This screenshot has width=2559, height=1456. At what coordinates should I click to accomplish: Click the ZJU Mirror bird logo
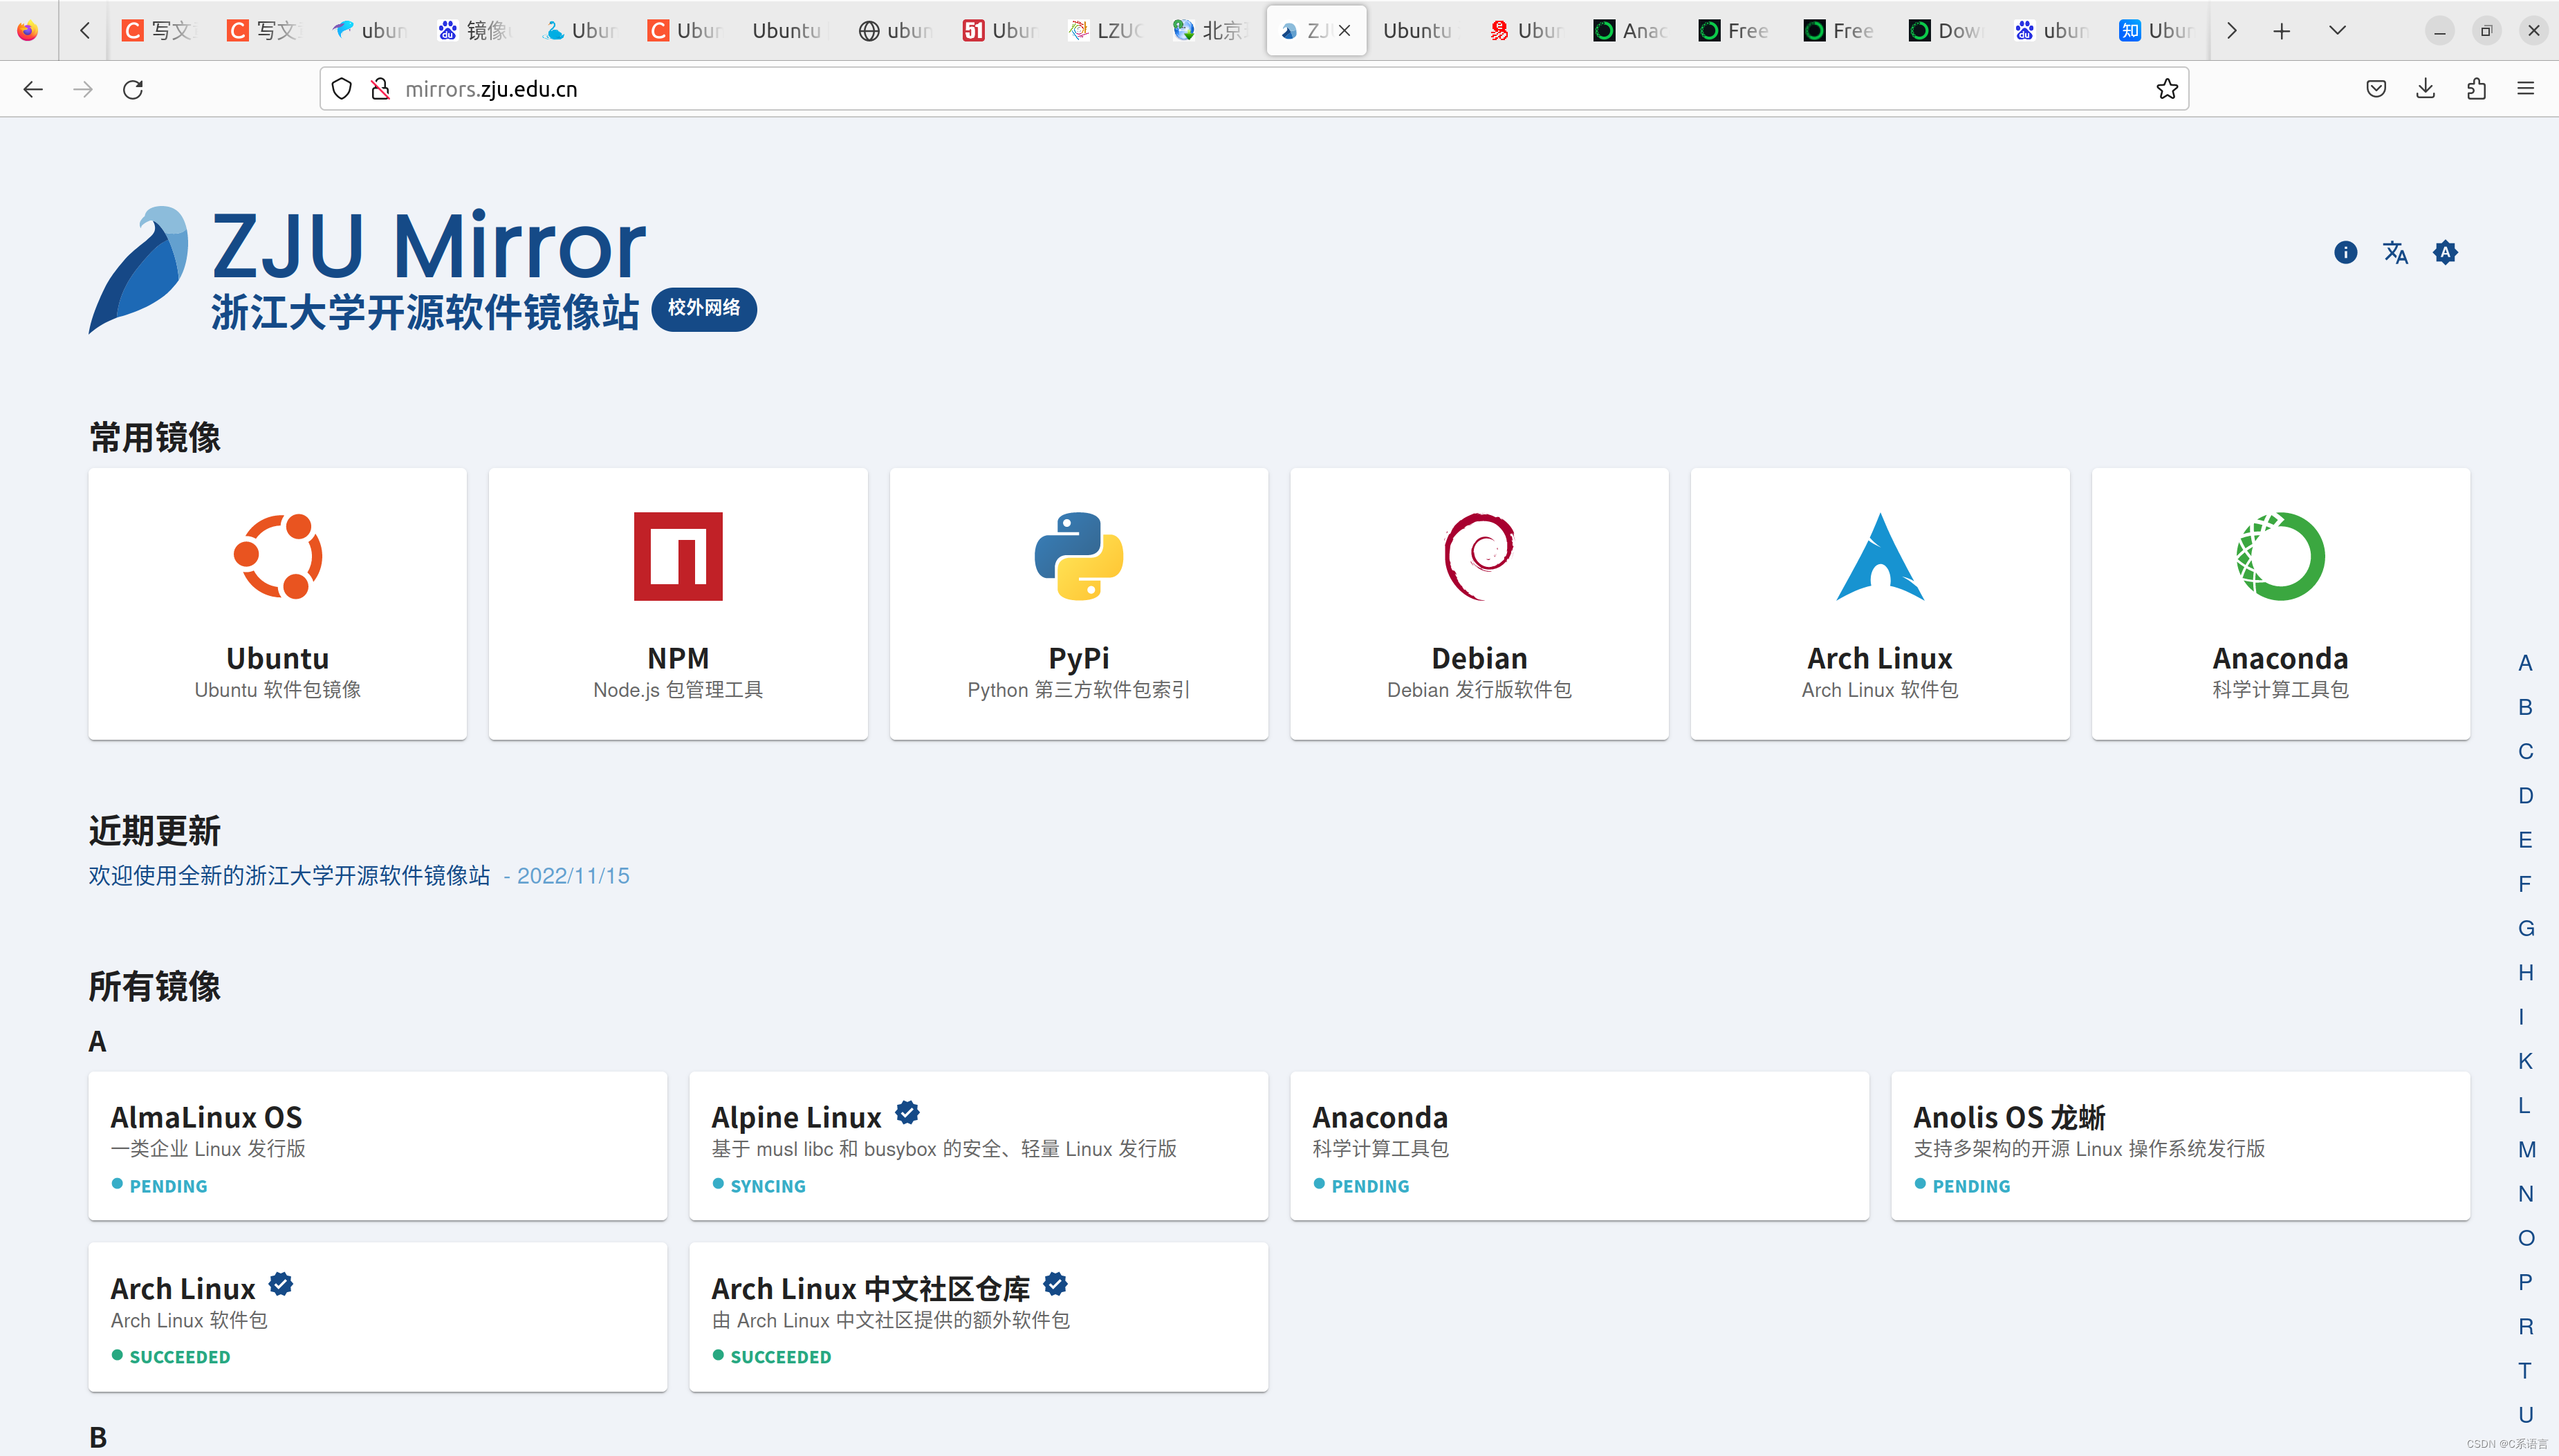tap(138, 269)
